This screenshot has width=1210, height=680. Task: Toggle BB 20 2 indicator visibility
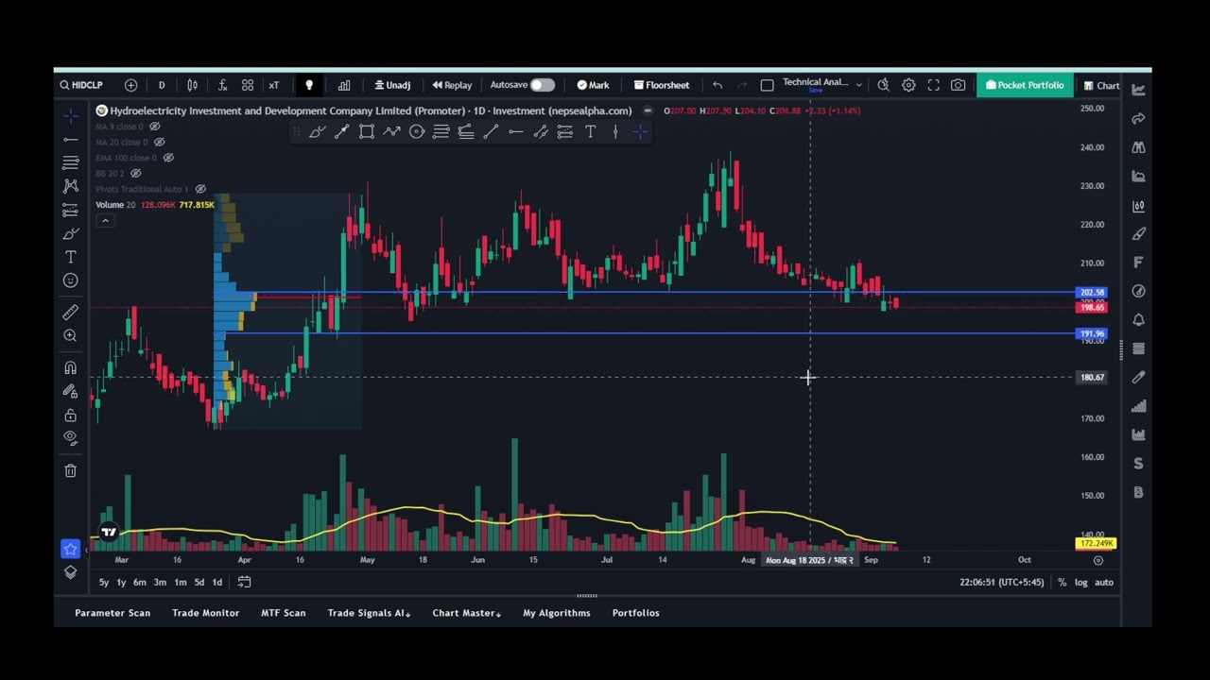pos(135,173)
